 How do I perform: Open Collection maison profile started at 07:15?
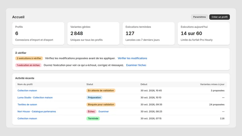click(x=27, y=118)
